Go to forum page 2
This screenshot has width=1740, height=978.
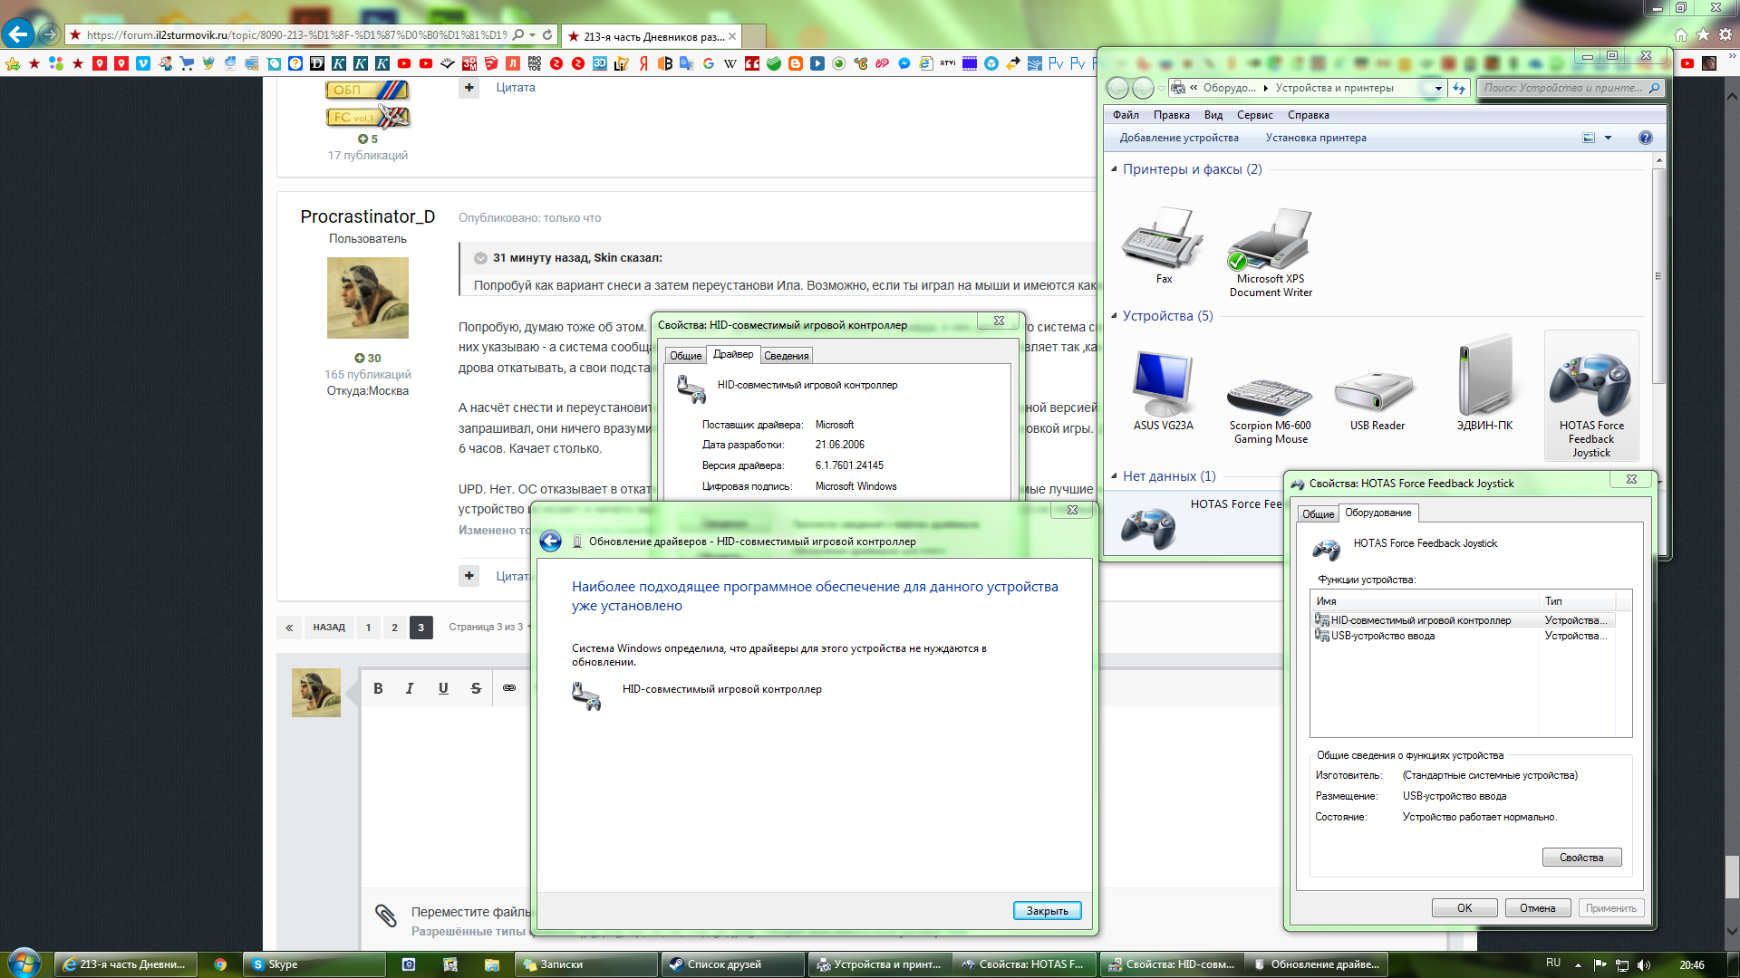pos(394,628)
